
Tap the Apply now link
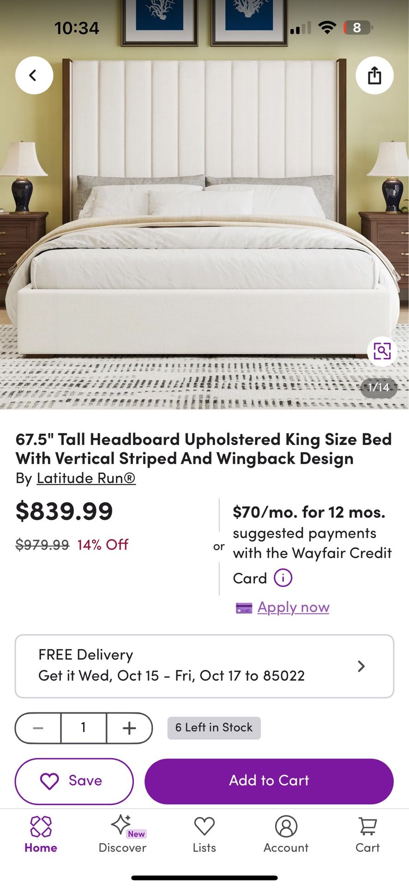293,607
